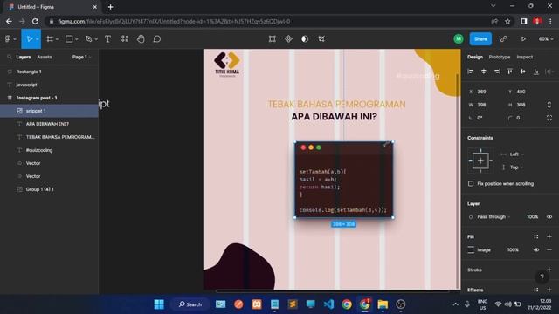The width and height of the screenshot is (559, 314).
Task: Click the layer opacity 100% field
Action: coord(532,217)
